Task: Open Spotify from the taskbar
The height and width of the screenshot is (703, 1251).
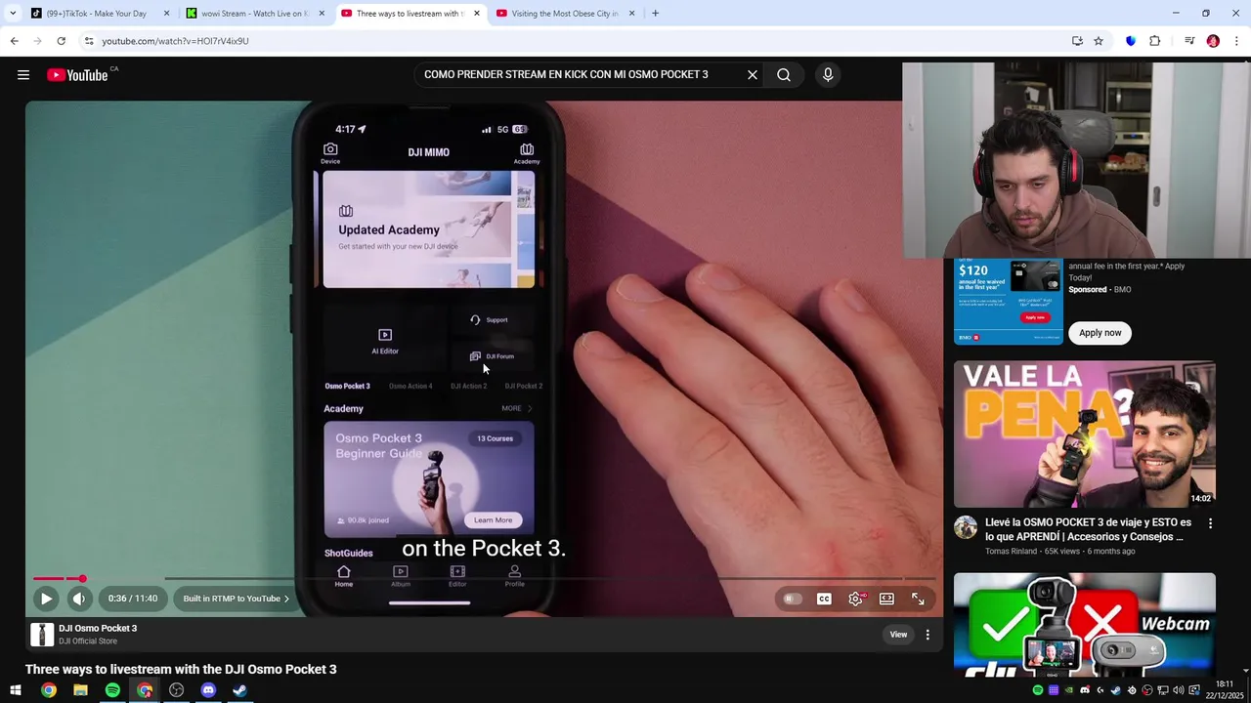Action: [x=112, y=690]
